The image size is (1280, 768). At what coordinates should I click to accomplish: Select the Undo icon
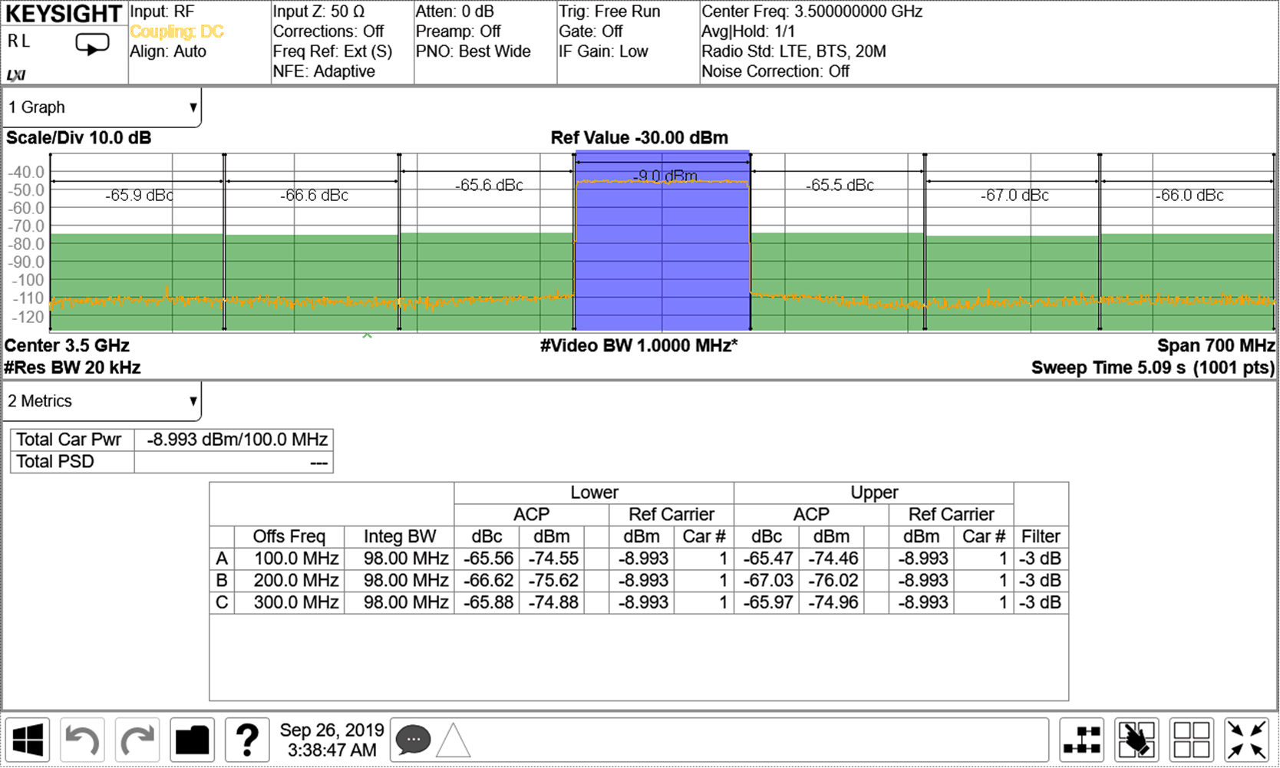point(82,739)
